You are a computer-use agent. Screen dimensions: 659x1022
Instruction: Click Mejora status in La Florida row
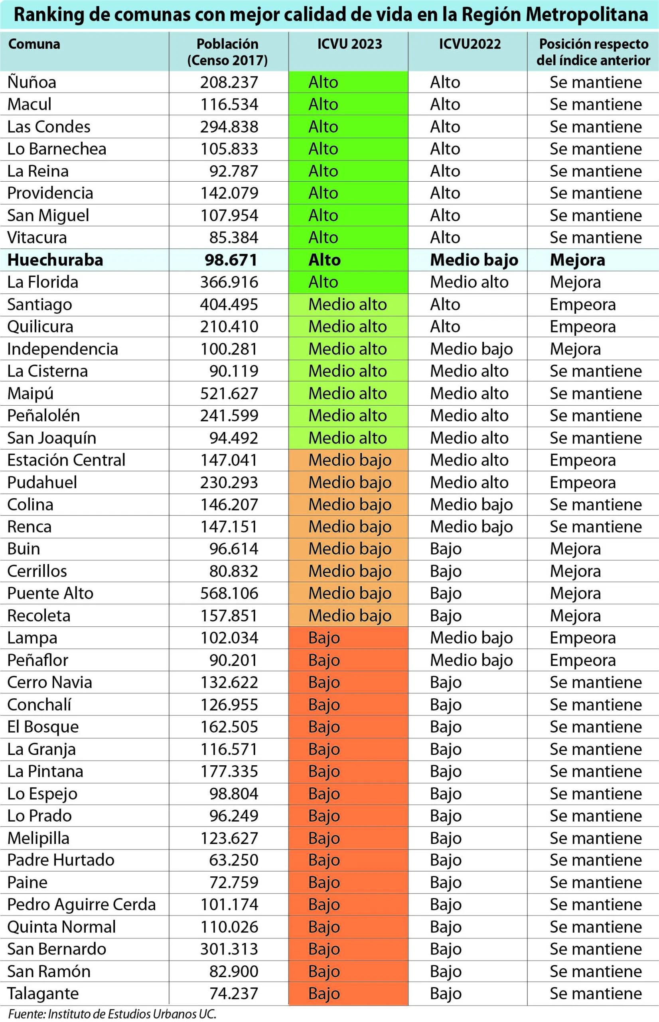[575, 282]
